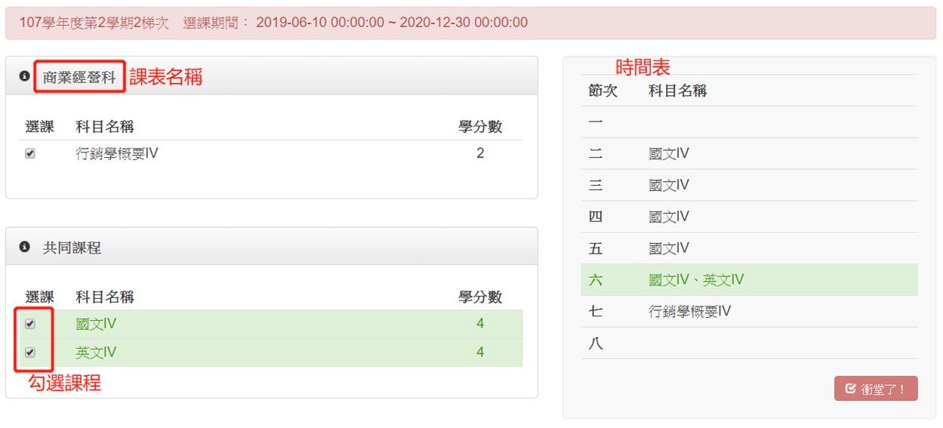The width and height of the screenshot is (943, 428).
Task: Click period 六 label in the timetable
Action: click(596, 280)
